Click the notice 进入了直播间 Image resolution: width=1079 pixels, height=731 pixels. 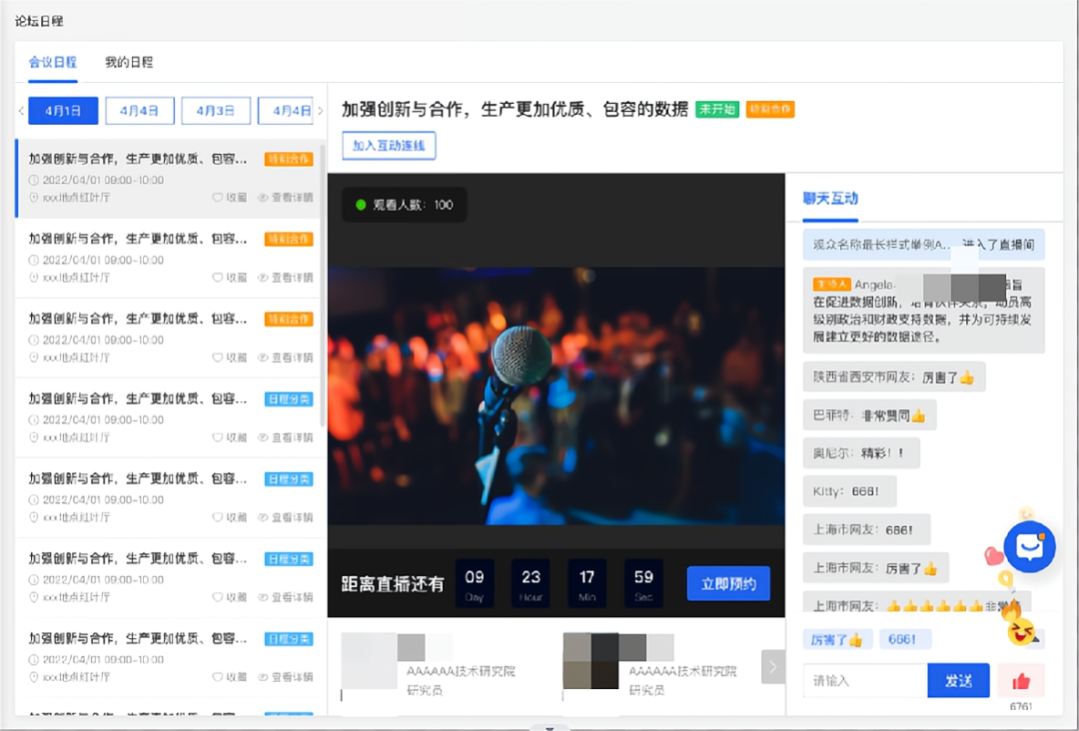(923, 244)
